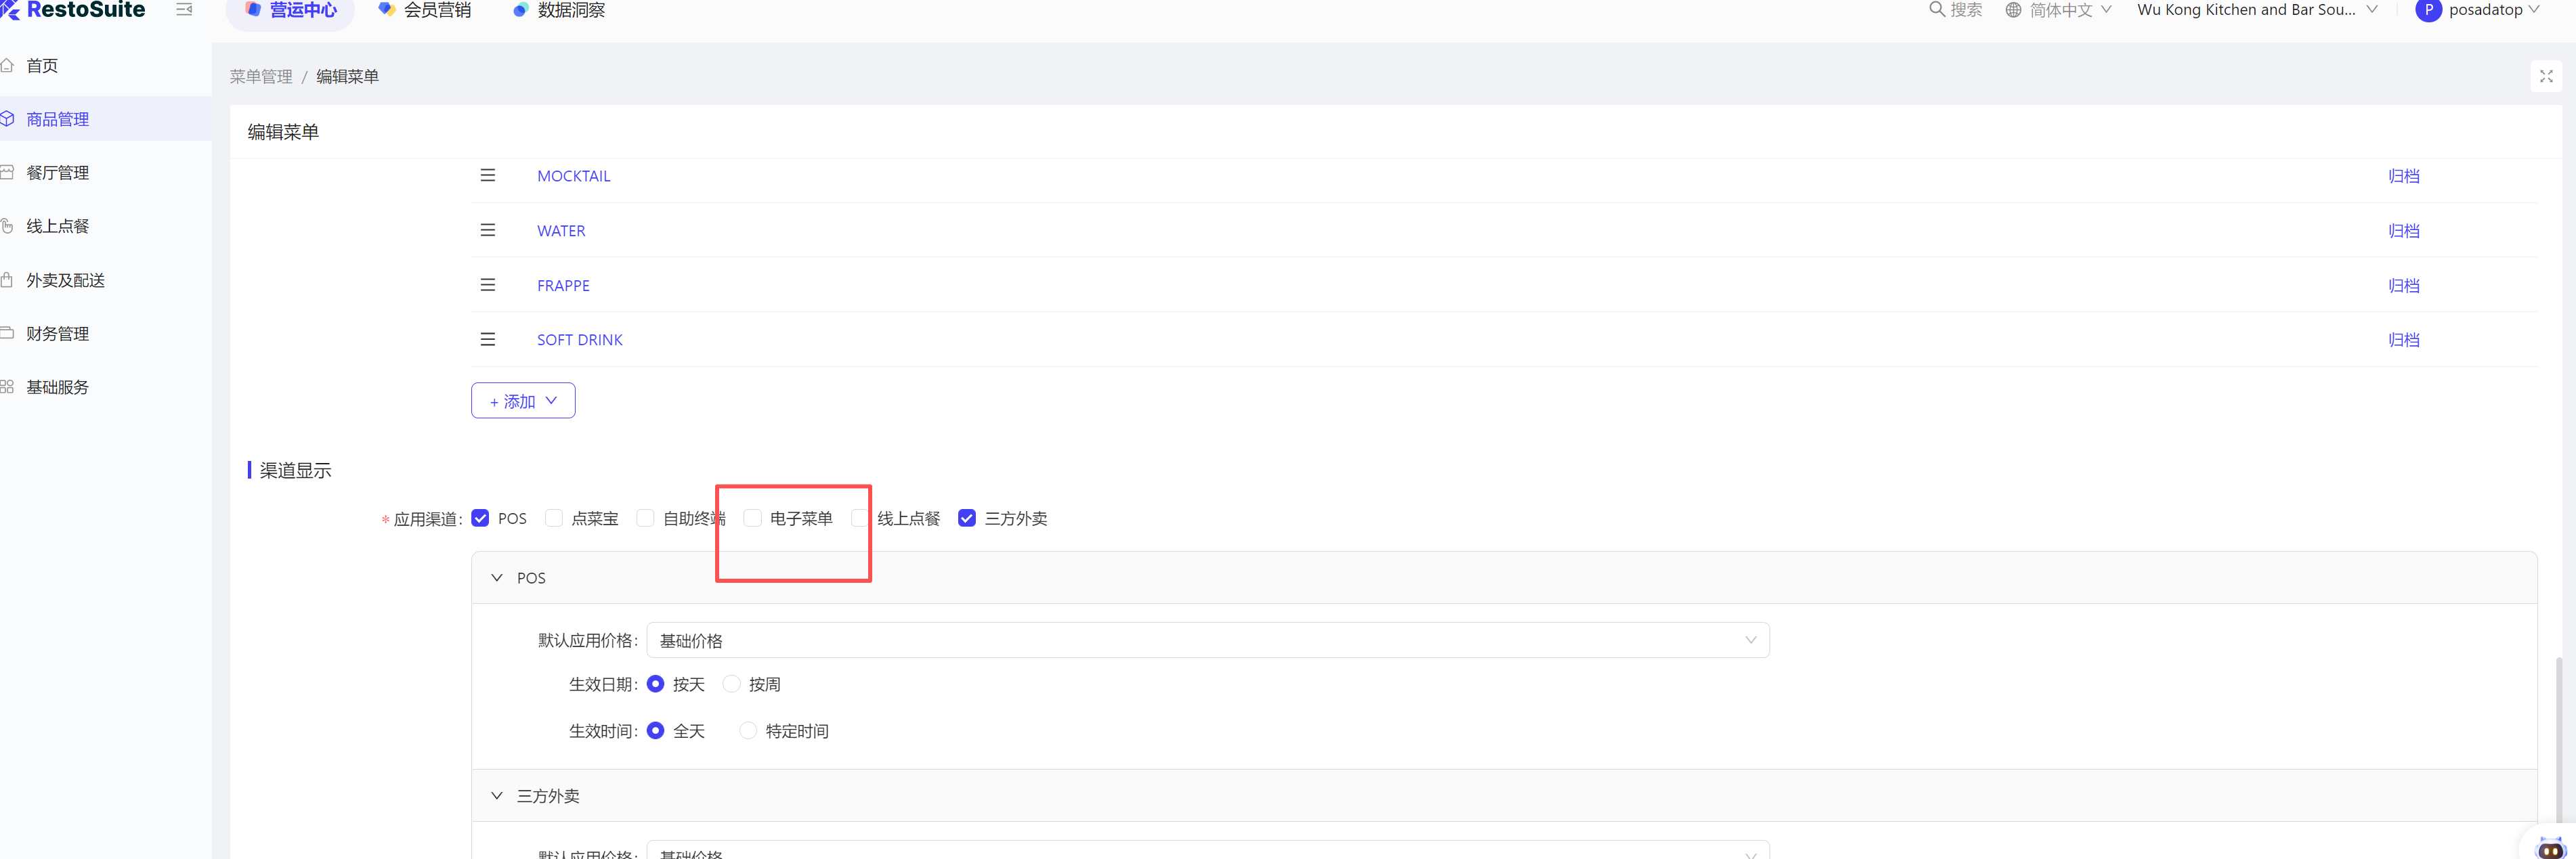Uncheck the POS channel checkbox
The image size is (2576, 859).
pyautogui.click(x=481, y=518)
